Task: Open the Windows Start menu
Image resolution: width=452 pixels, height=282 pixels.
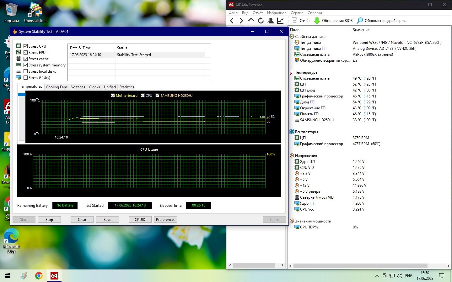Action: (x=8, y=276)
